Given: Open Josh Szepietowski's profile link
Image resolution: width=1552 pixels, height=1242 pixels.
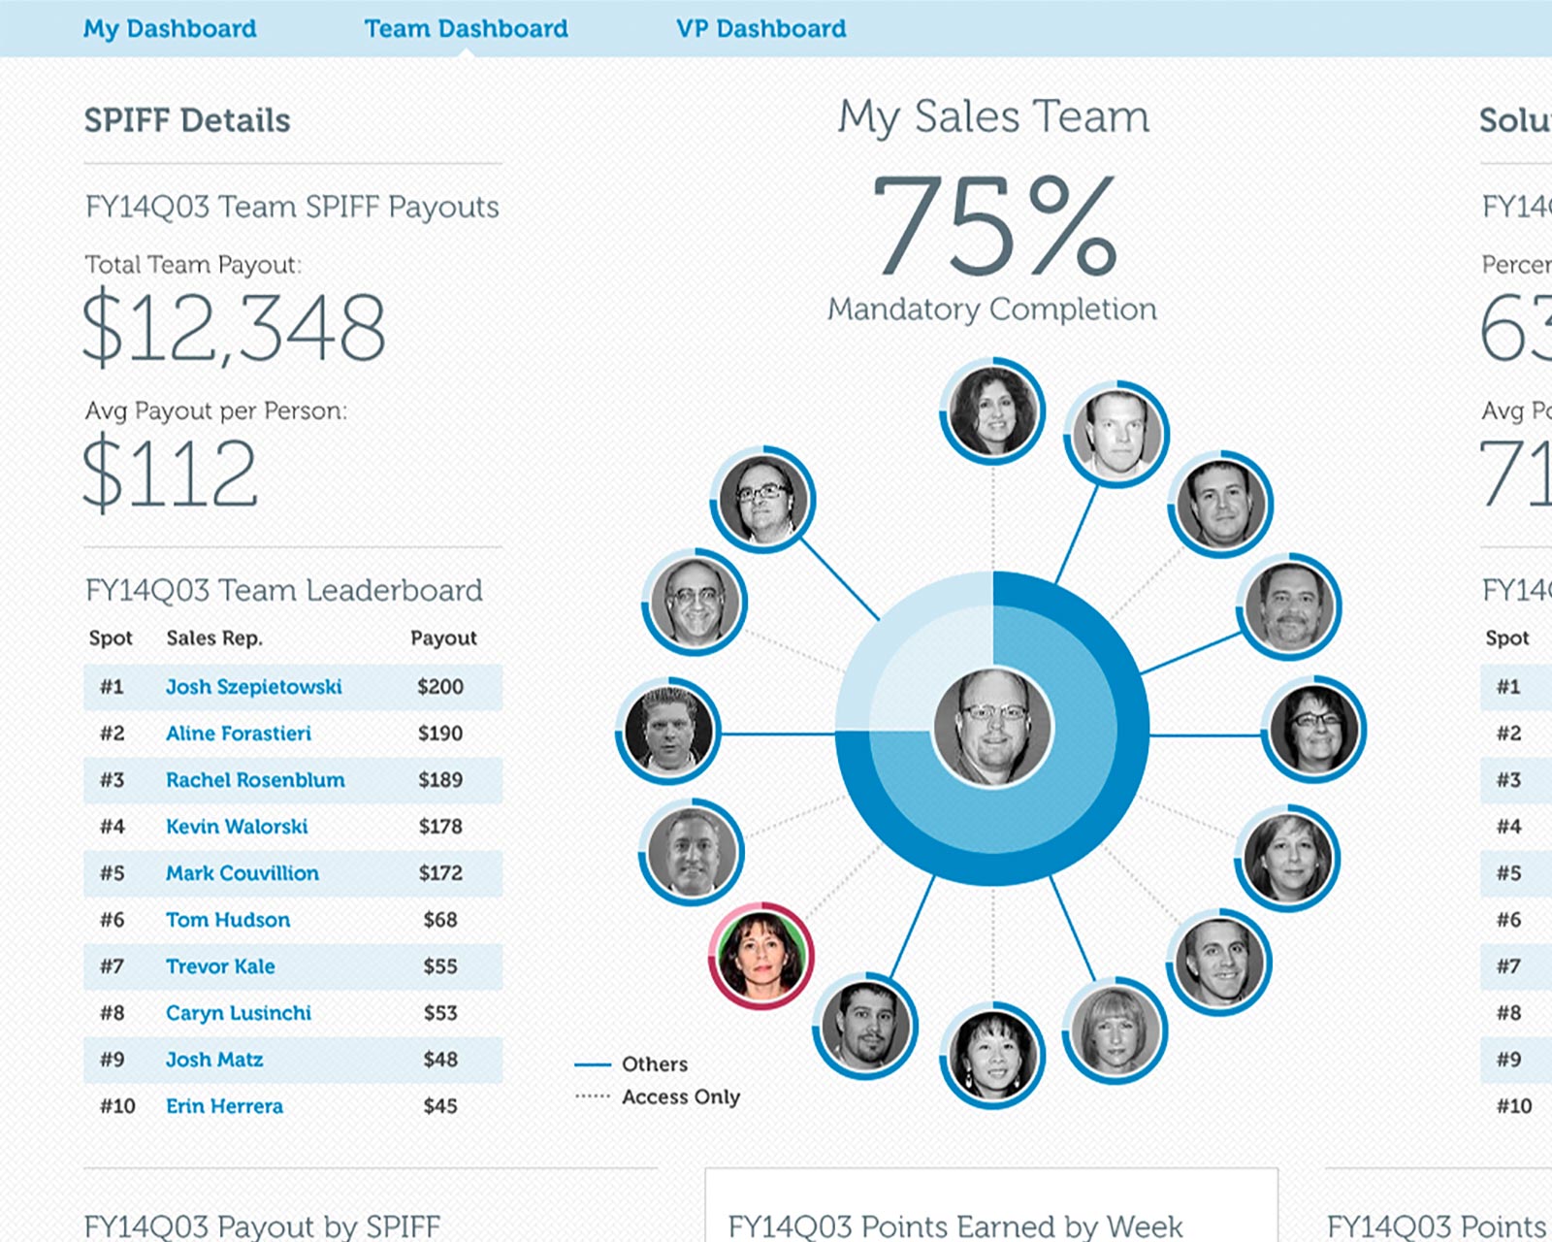Looking at the screenshot, I should coord(254,687).
